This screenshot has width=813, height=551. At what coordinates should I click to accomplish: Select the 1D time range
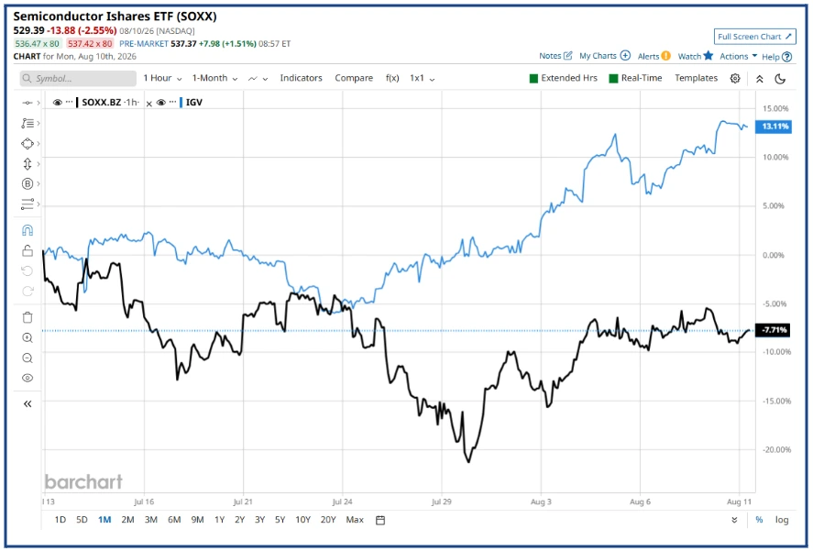60,519
